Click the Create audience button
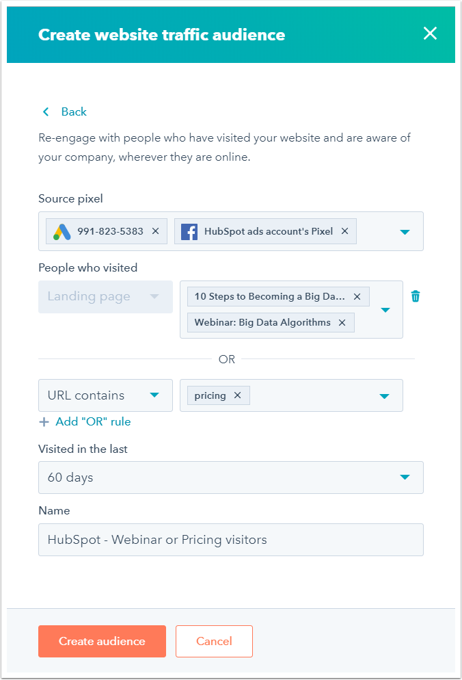Image resolution: width=462 pixels, height=680 pixels. pos(102,642)
